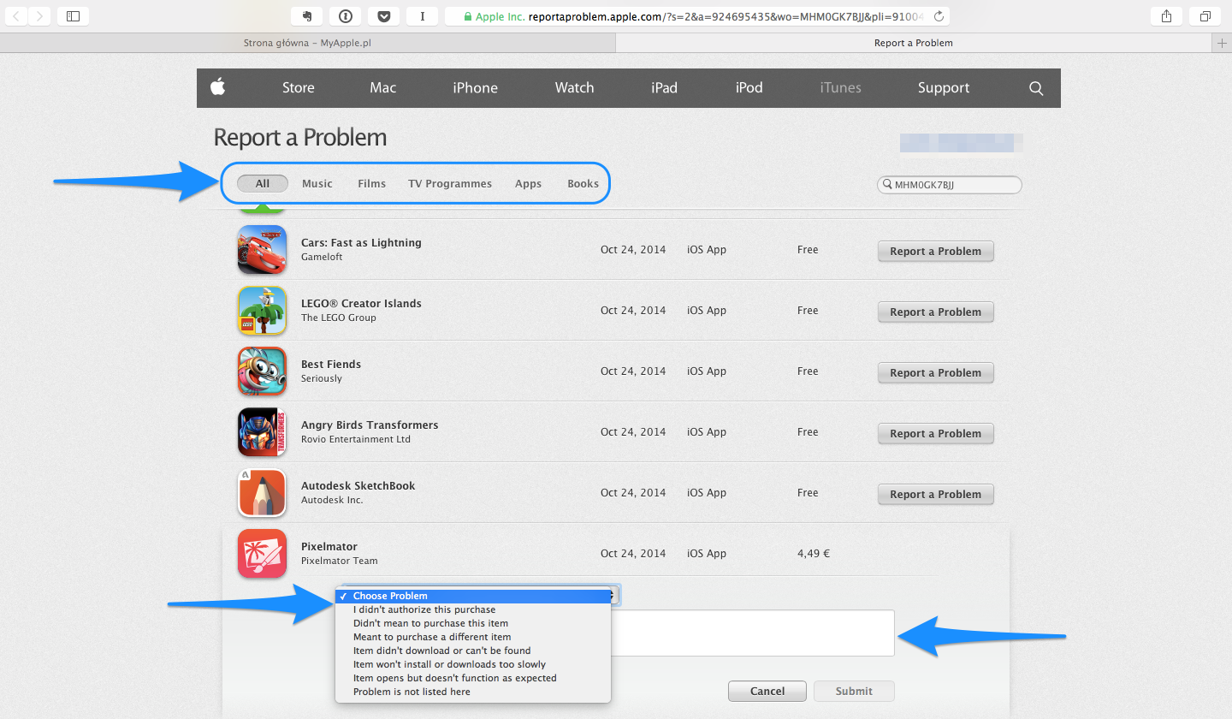Filter purchases by Films

pyautogui.click(x=371, y=183)
